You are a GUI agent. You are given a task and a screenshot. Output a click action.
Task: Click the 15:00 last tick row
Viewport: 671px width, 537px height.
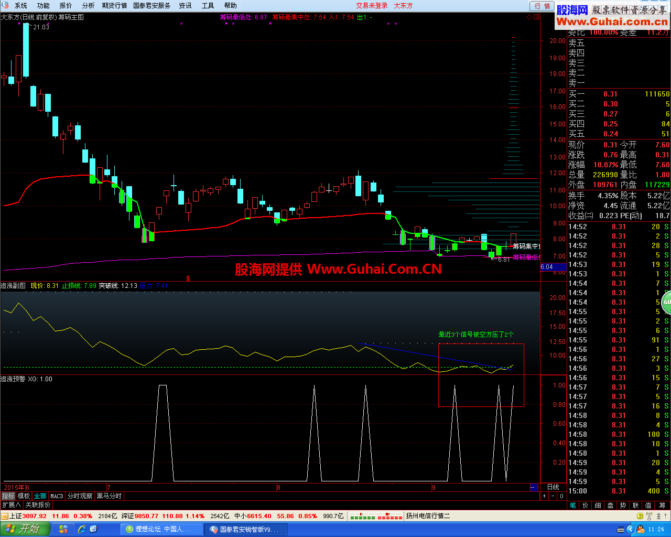coord(619,491)
